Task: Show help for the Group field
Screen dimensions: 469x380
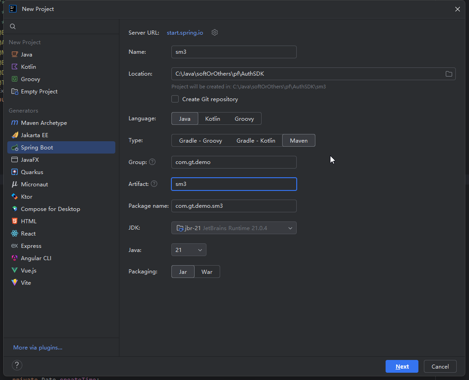Action: (x=152, y=162)
